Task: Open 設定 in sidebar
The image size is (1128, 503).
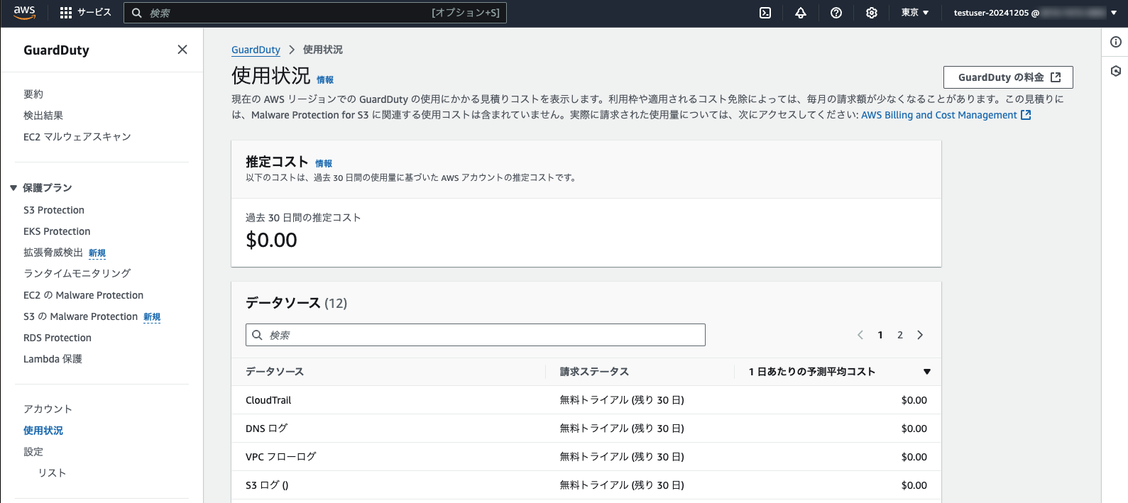Action: (x=33, y=451)
